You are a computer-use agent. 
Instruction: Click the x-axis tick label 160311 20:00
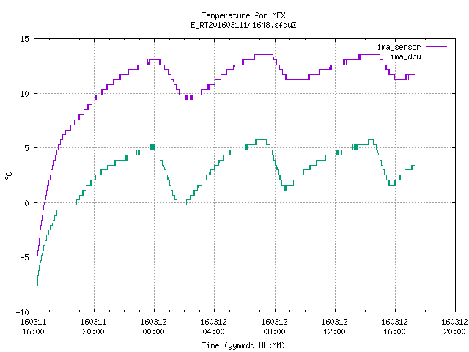pyautogui.click(x=93, y=326)
